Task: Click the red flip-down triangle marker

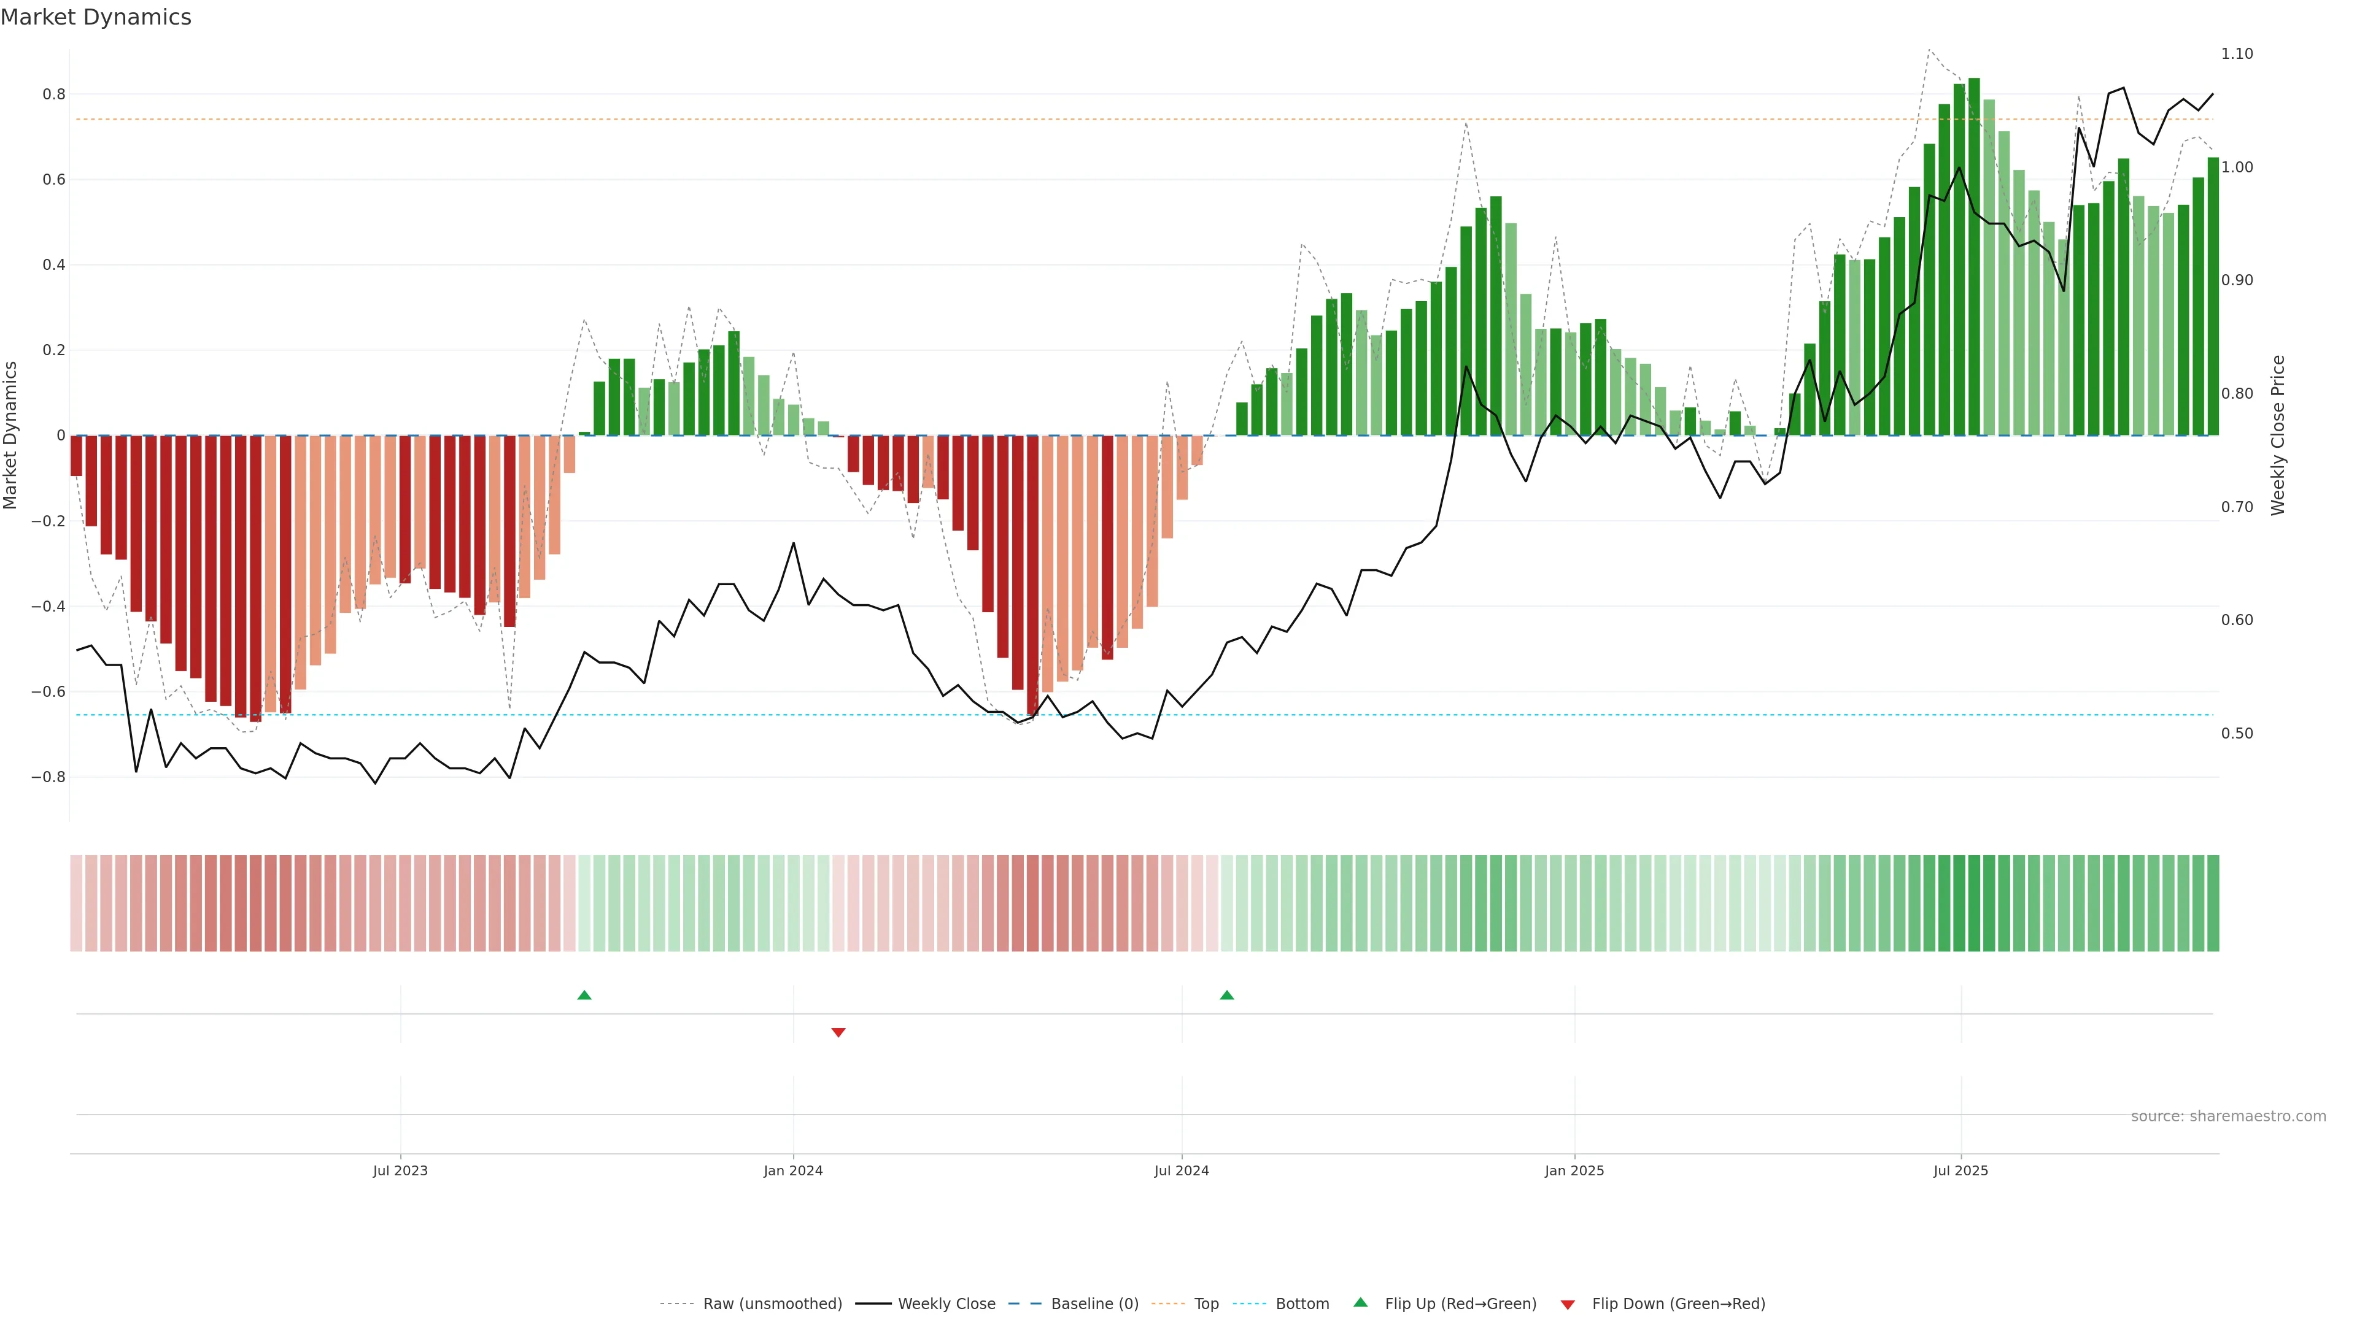Action: coord(838,1032)
